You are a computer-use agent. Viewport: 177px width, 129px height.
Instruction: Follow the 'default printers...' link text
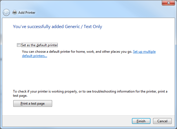(35, 56)
